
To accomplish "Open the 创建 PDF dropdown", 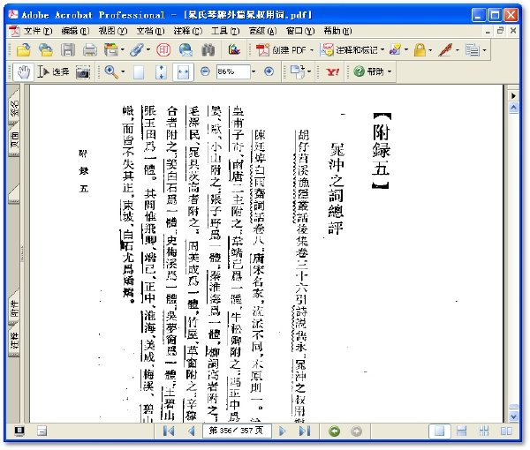I will (284, 50).
